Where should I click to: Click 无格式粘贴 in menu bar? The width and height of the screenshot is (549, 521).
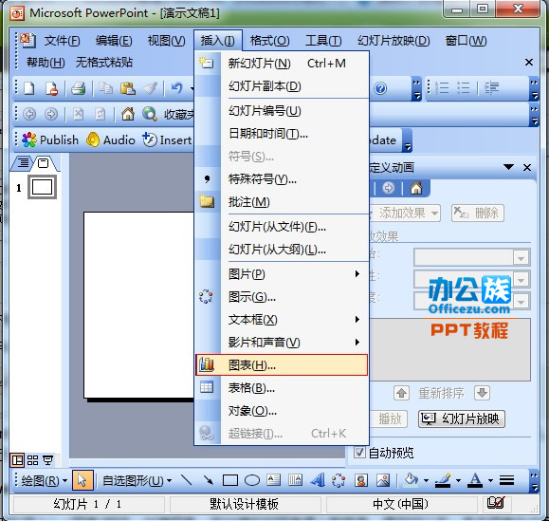(x=104, y=63)
